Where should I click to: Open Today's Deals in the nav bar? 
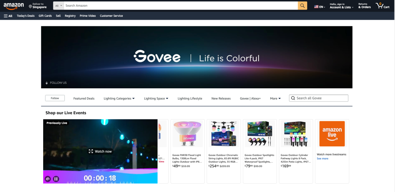[x=26, y=16]
